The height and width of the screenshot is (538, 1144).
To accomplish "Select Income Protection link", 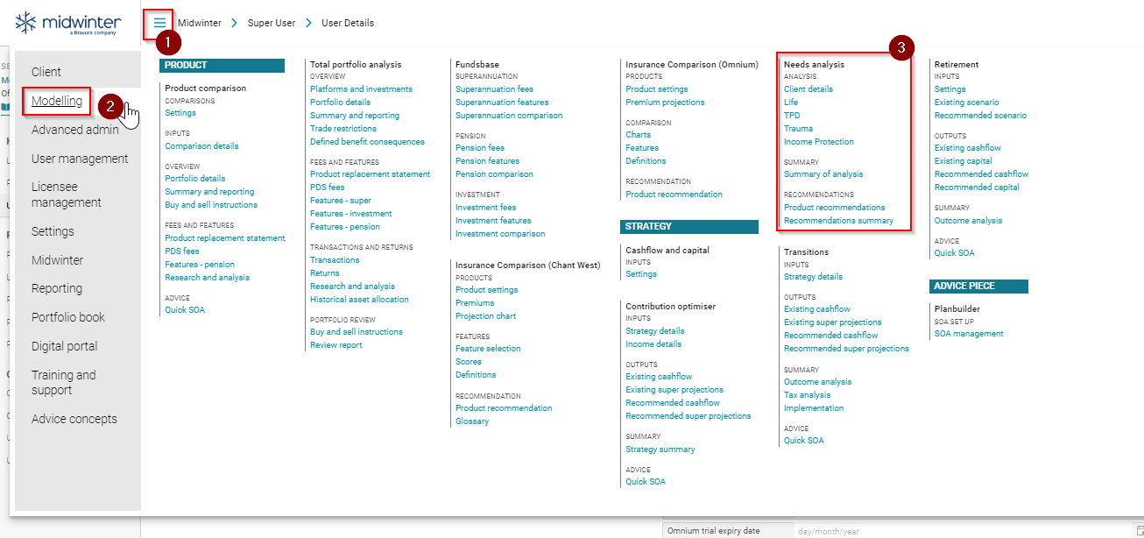I will (819, 142).
